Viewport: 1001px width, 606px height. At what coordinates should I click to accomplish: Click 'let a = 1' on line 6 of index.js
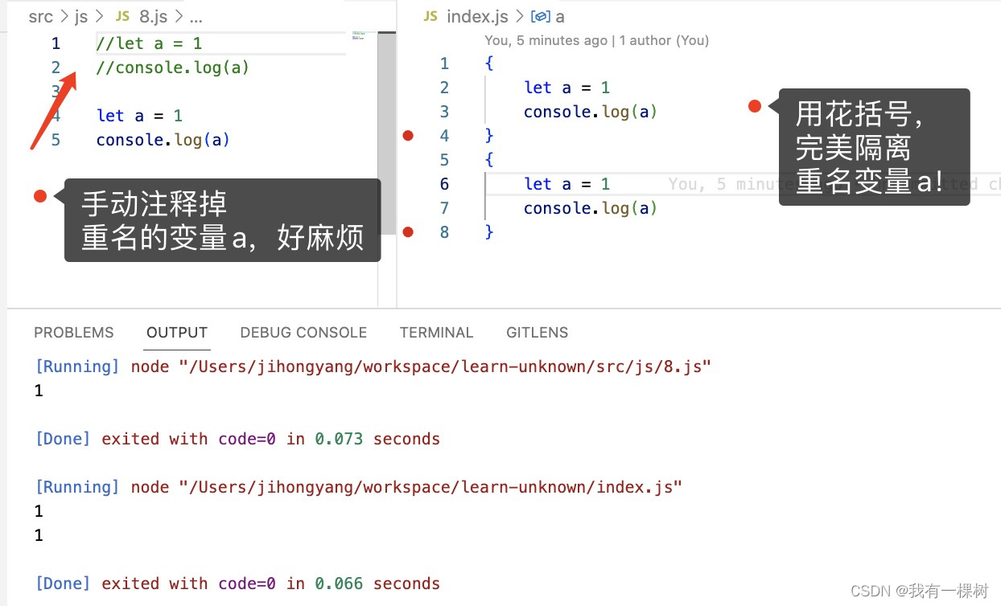[567, 184]
